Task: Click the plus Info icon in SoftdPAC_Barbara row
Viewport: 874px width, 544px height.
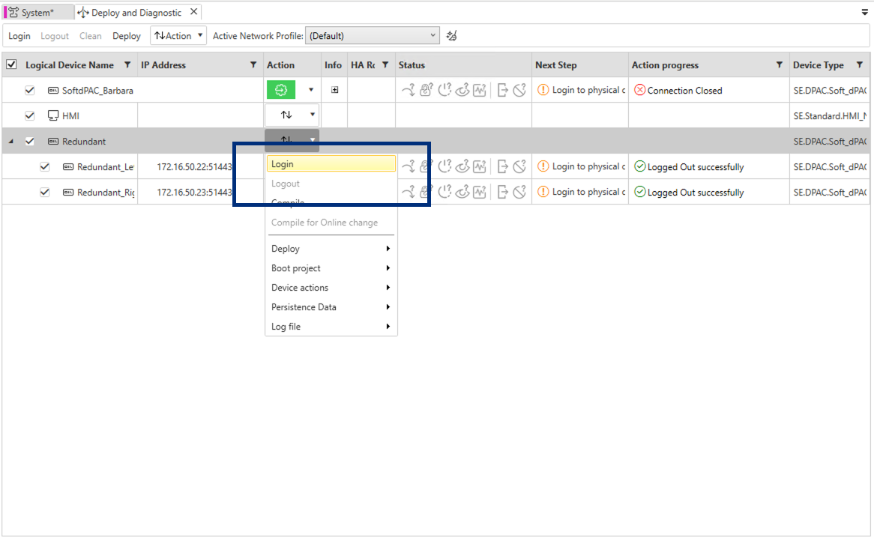Action: (x=334, y=90)
